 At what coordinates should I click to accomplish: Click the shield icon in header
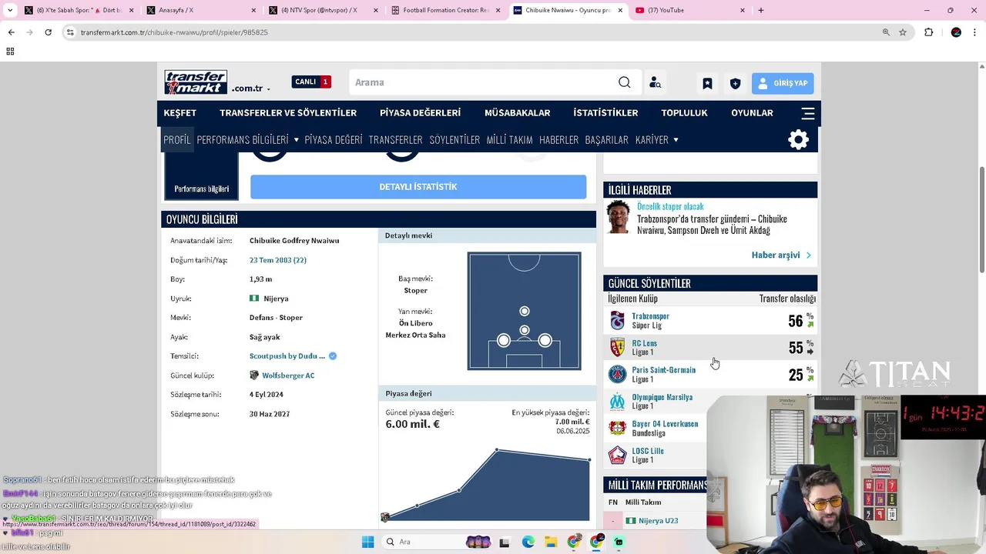click(735, 83)
